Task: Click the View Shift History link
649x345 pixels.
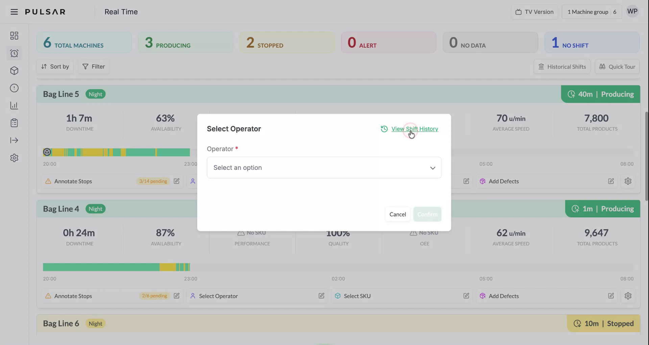Action: (414, 129)
